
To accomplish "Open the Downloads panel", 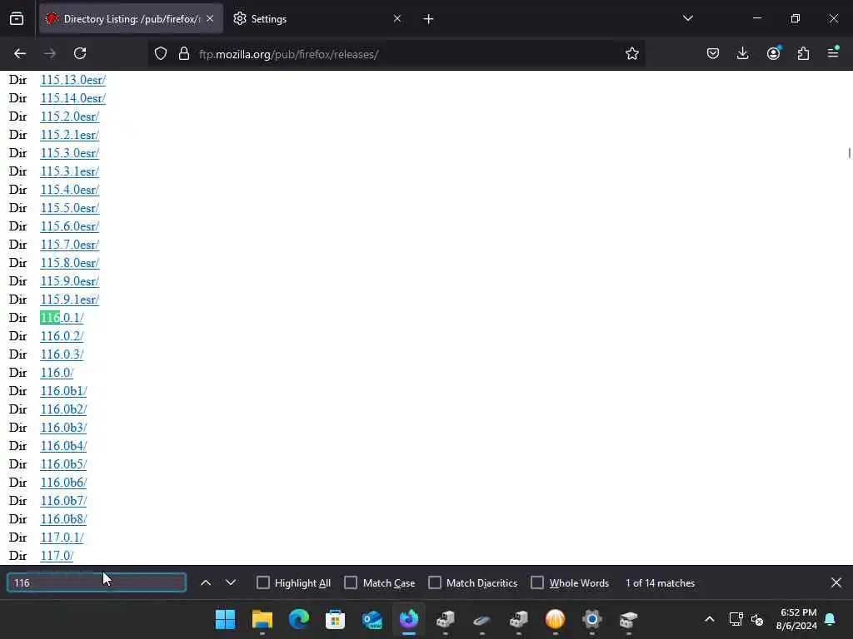I will click(742, 53).
